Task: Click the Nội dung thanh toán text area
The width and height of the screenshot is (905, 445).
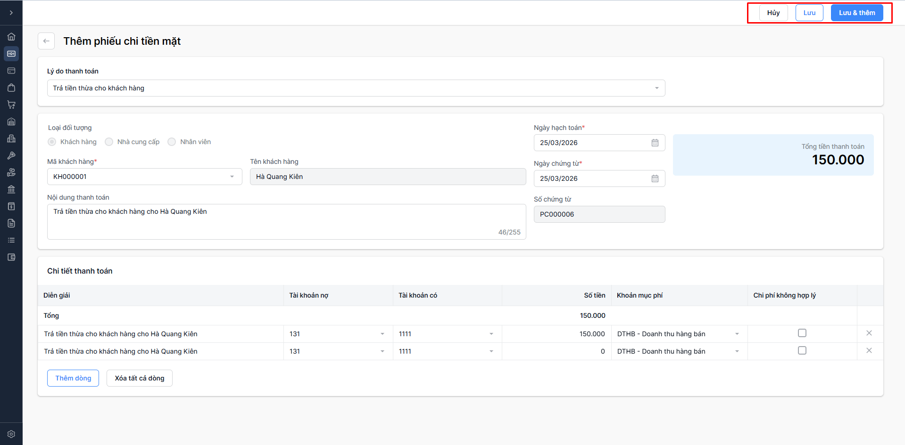Action: point(286,221)
